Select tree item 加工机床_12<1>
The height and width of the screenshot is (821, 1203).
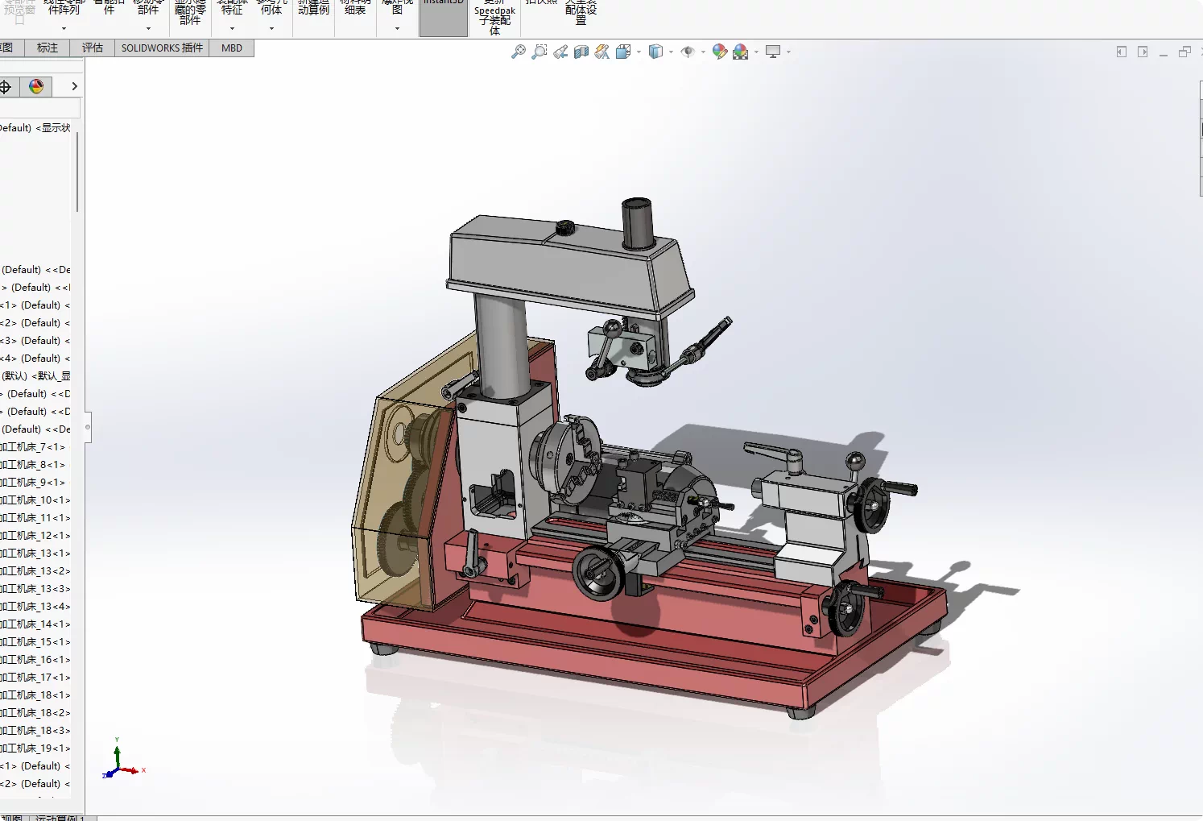[x=35, y=536]
